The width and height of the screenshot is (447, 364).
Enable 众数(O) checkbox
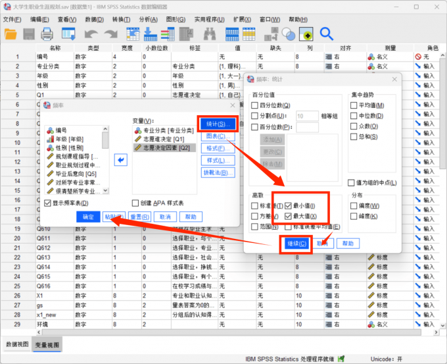coord(354,126)
